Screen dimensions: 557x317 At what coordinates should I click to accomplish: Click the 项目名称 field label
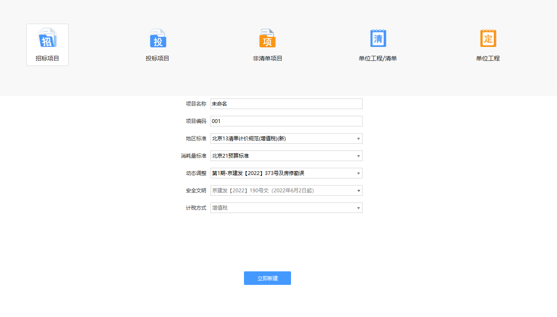[x=196, y=104]
